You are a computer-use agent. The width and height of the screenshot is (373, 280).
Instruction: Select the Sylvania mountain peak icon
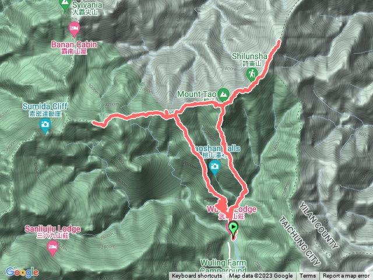point(65,5)
